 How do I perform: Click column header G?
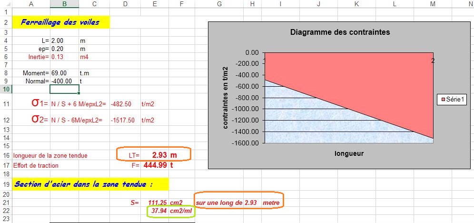pos(219,4)
